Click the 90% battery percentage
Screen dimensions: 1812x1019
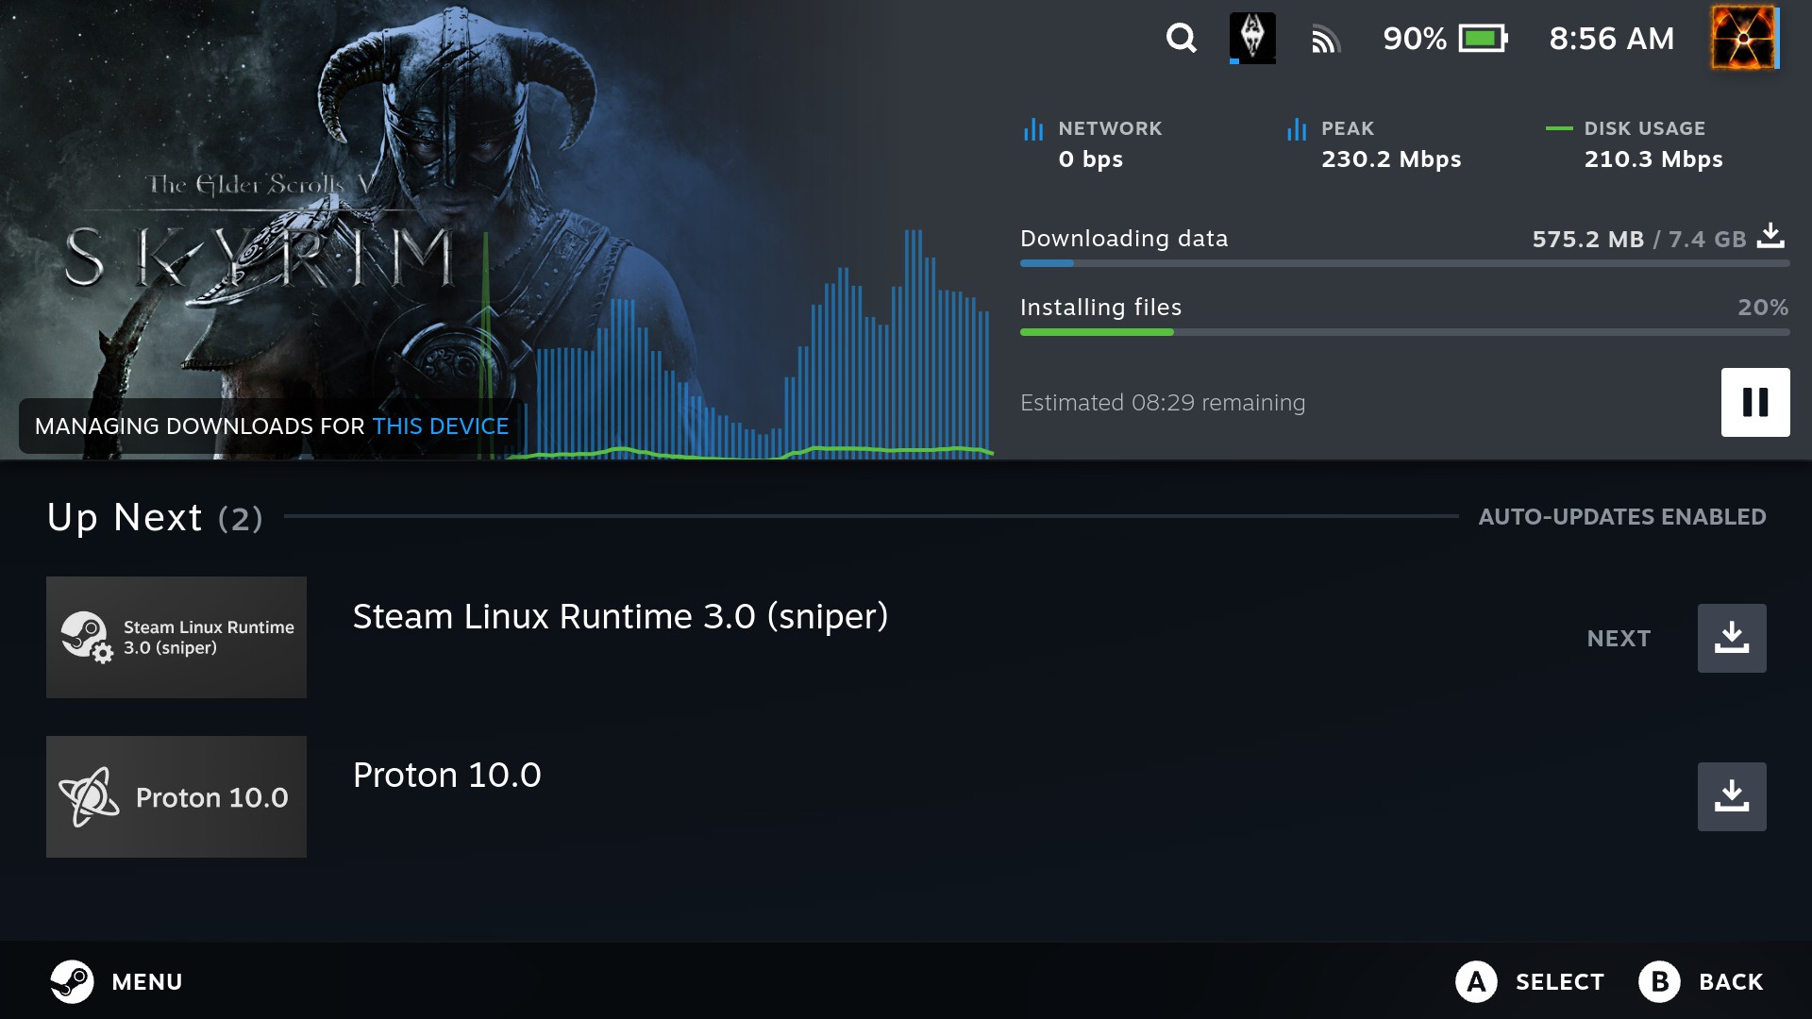(1415, 39)
